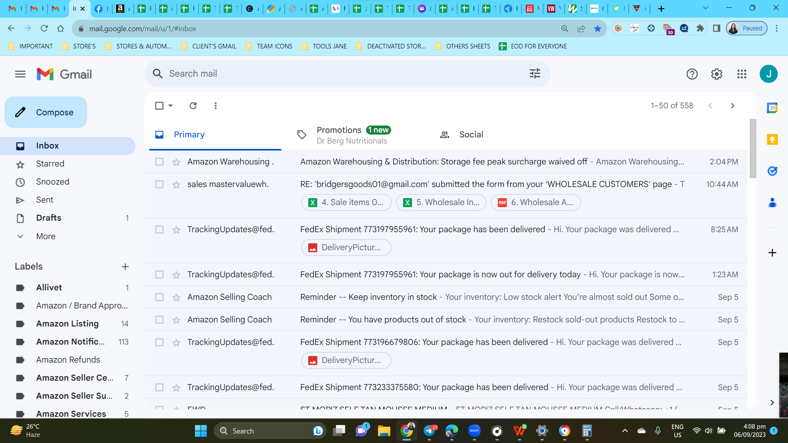Bookmark this page star icon
Screen dimensions: 788x443
[598, 29]
